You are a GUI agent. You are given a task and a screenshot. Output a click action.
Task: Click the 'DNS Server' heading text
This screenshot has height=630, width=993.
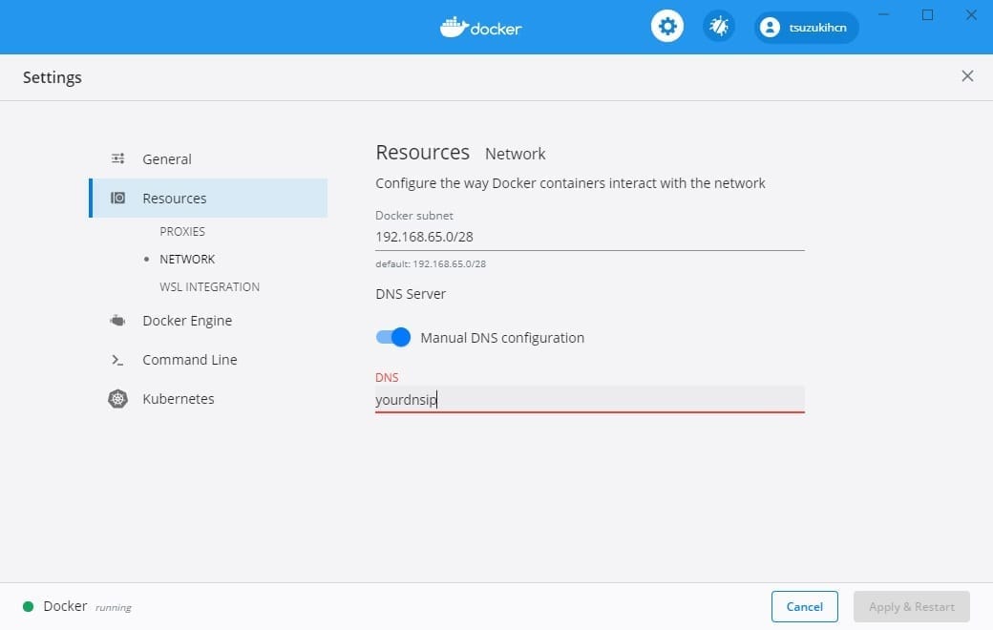coord(411,294)
